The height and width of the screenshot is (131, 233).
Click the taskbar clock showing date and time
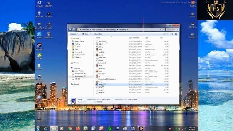point(192,128)
